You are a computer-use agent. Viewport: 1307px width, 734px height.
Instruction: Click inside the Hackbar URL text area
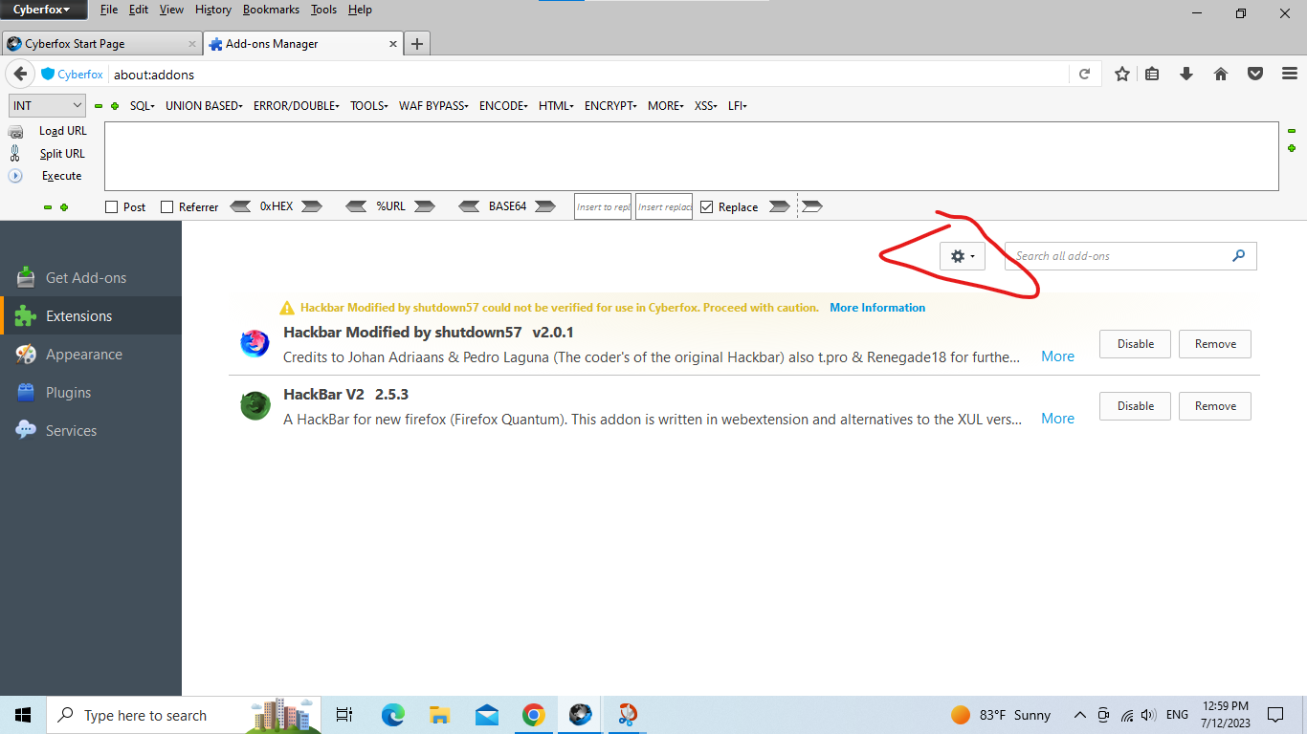691,156
